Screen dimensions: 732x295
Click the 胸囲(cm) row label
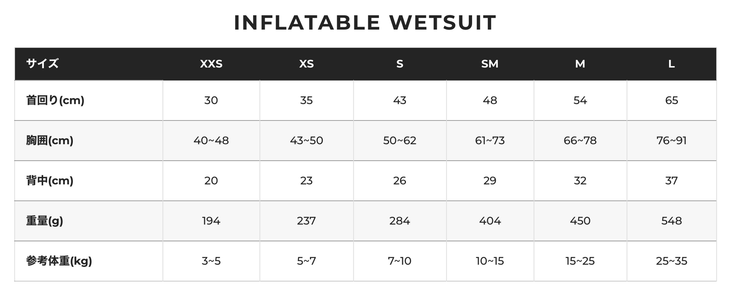click(50, 140)
